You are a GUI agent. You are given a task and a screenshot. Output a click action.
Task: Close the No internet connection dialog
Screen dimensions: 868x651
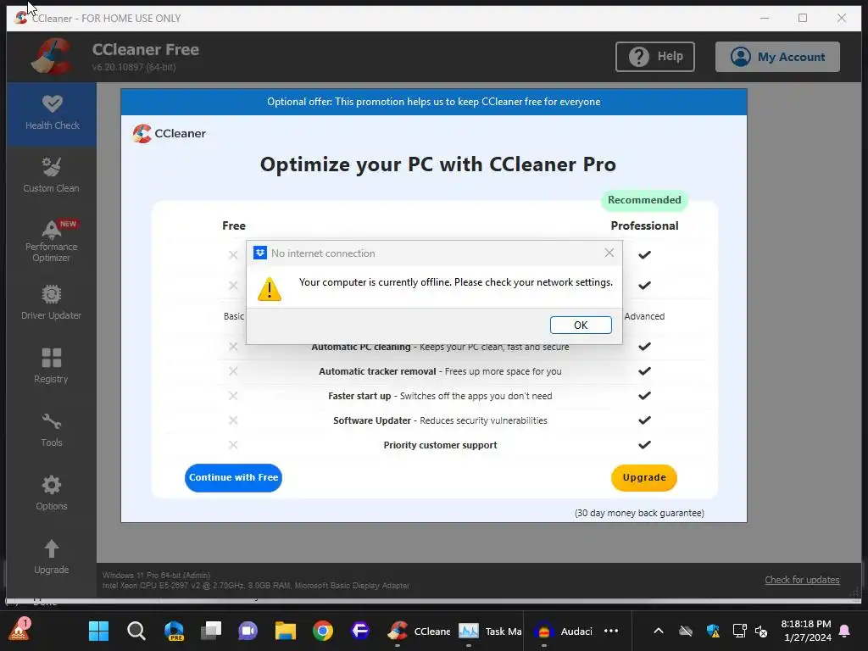(609, 253)
